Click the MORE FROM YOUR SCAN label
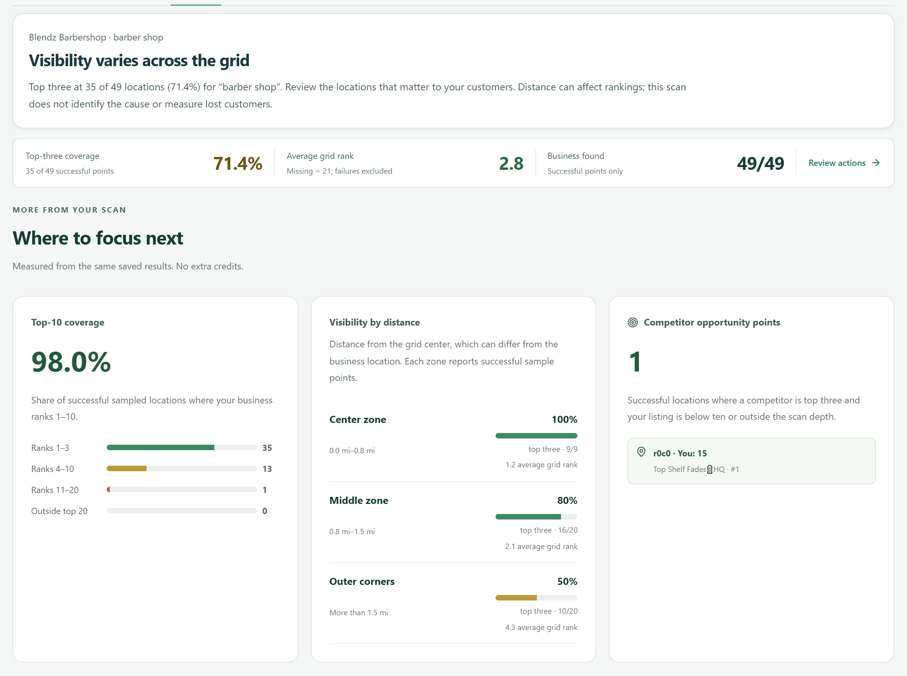The width and height of the screenshot is (907, 676). click(x=69, y=210)
